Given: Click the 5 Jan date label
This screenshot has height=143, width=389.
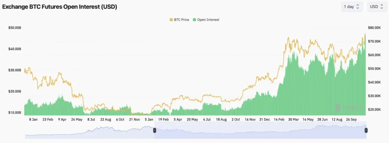Looking at the screenshot, I should (149, 120).
